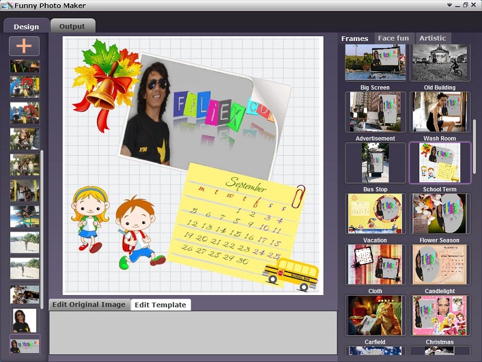Select the man portrait thumbnail on white background
Image resolution: width=482 pixels, height=362 pixels.
[x=25, y=320]
